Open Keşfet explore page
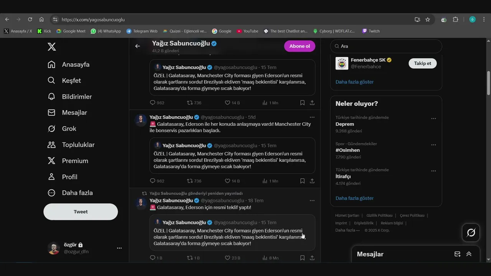Viewport: 491px width, 276px height. pyautogui.click(x=64, y=80)
